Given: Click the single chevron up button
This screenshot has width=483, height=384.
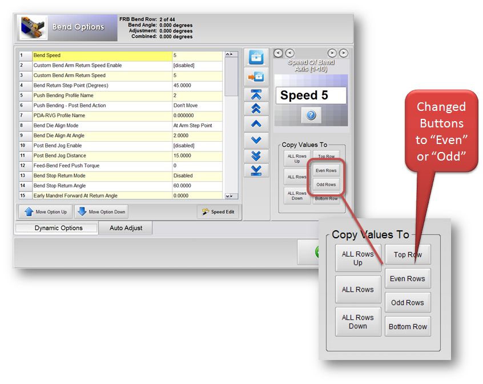Looking at the screenshot, I should point(256,123).
